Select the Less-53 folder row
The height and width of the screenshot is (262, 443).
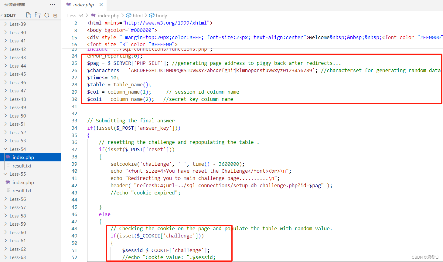pyautogui.click(x=31, y=141)
